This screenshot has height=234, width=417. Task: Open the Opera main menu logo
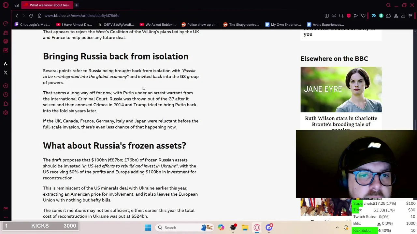tap(6, 5)
